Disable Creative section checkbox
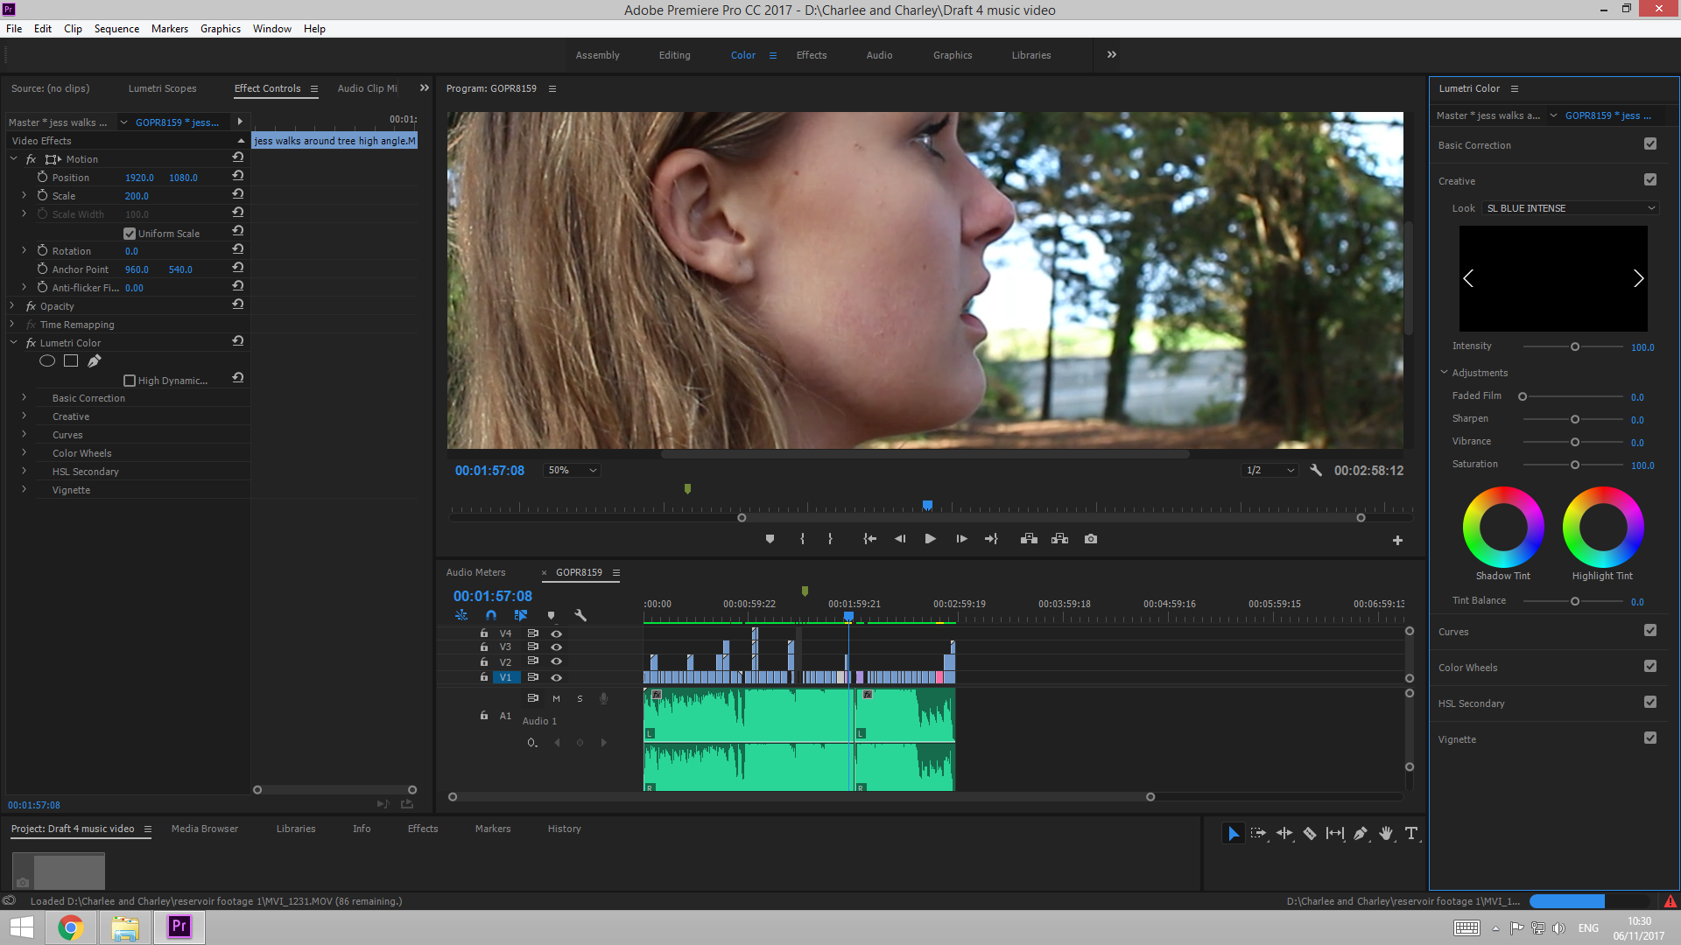The width and height of the screenshot is (1681, 945). pyautogui.click(x=1650, y=180)
